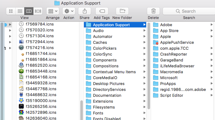Switch to icon view
The image size is (215, 120).
(11, 11)
